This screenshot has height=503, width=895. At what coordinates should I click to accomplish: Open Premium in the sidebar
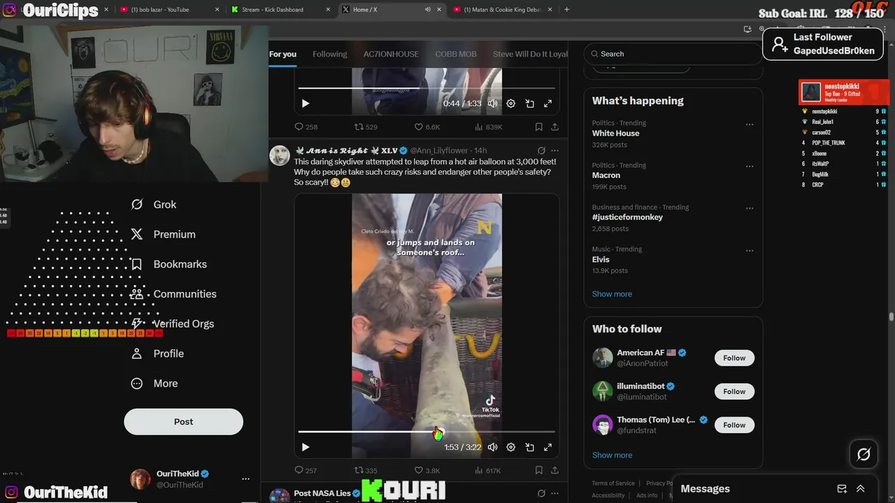(x=163, y=235)
